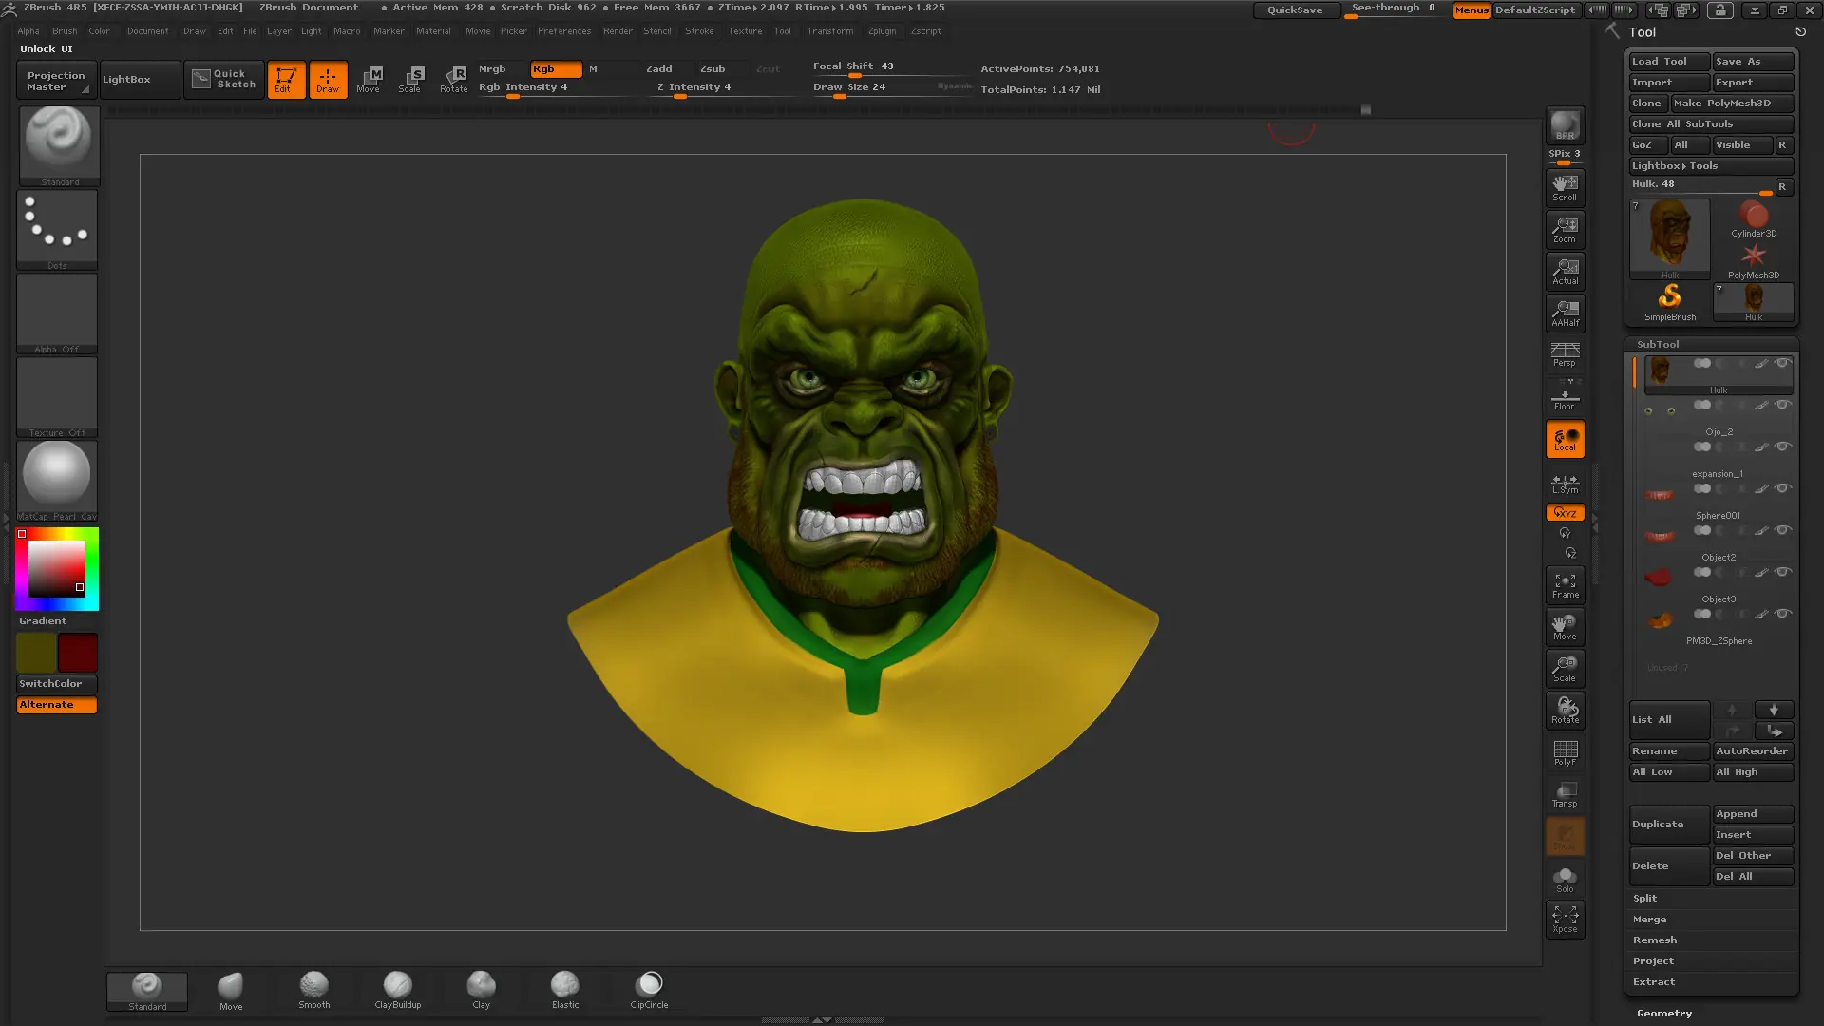Click the Scroll canvas button
1824x1026 pixels.
pos(1565,187)
